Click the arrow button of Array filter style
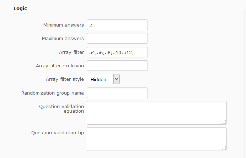246x158 pixels. point(116,79)
